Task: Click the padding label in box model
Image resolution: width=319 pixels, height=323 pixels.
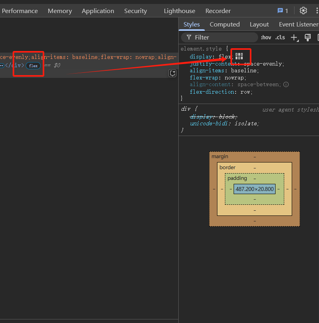Action: tap(237, 178)
